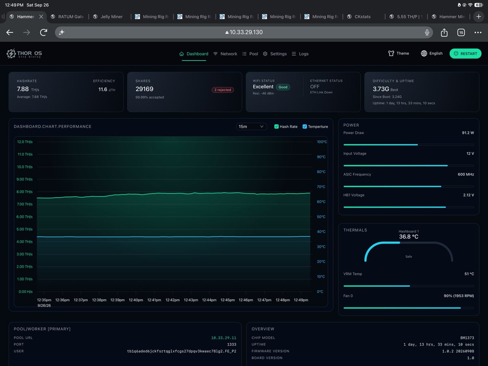Check the Wi-Fi icon in the status bar
Screen dimensions: 488x366
(x=470, y=5)
